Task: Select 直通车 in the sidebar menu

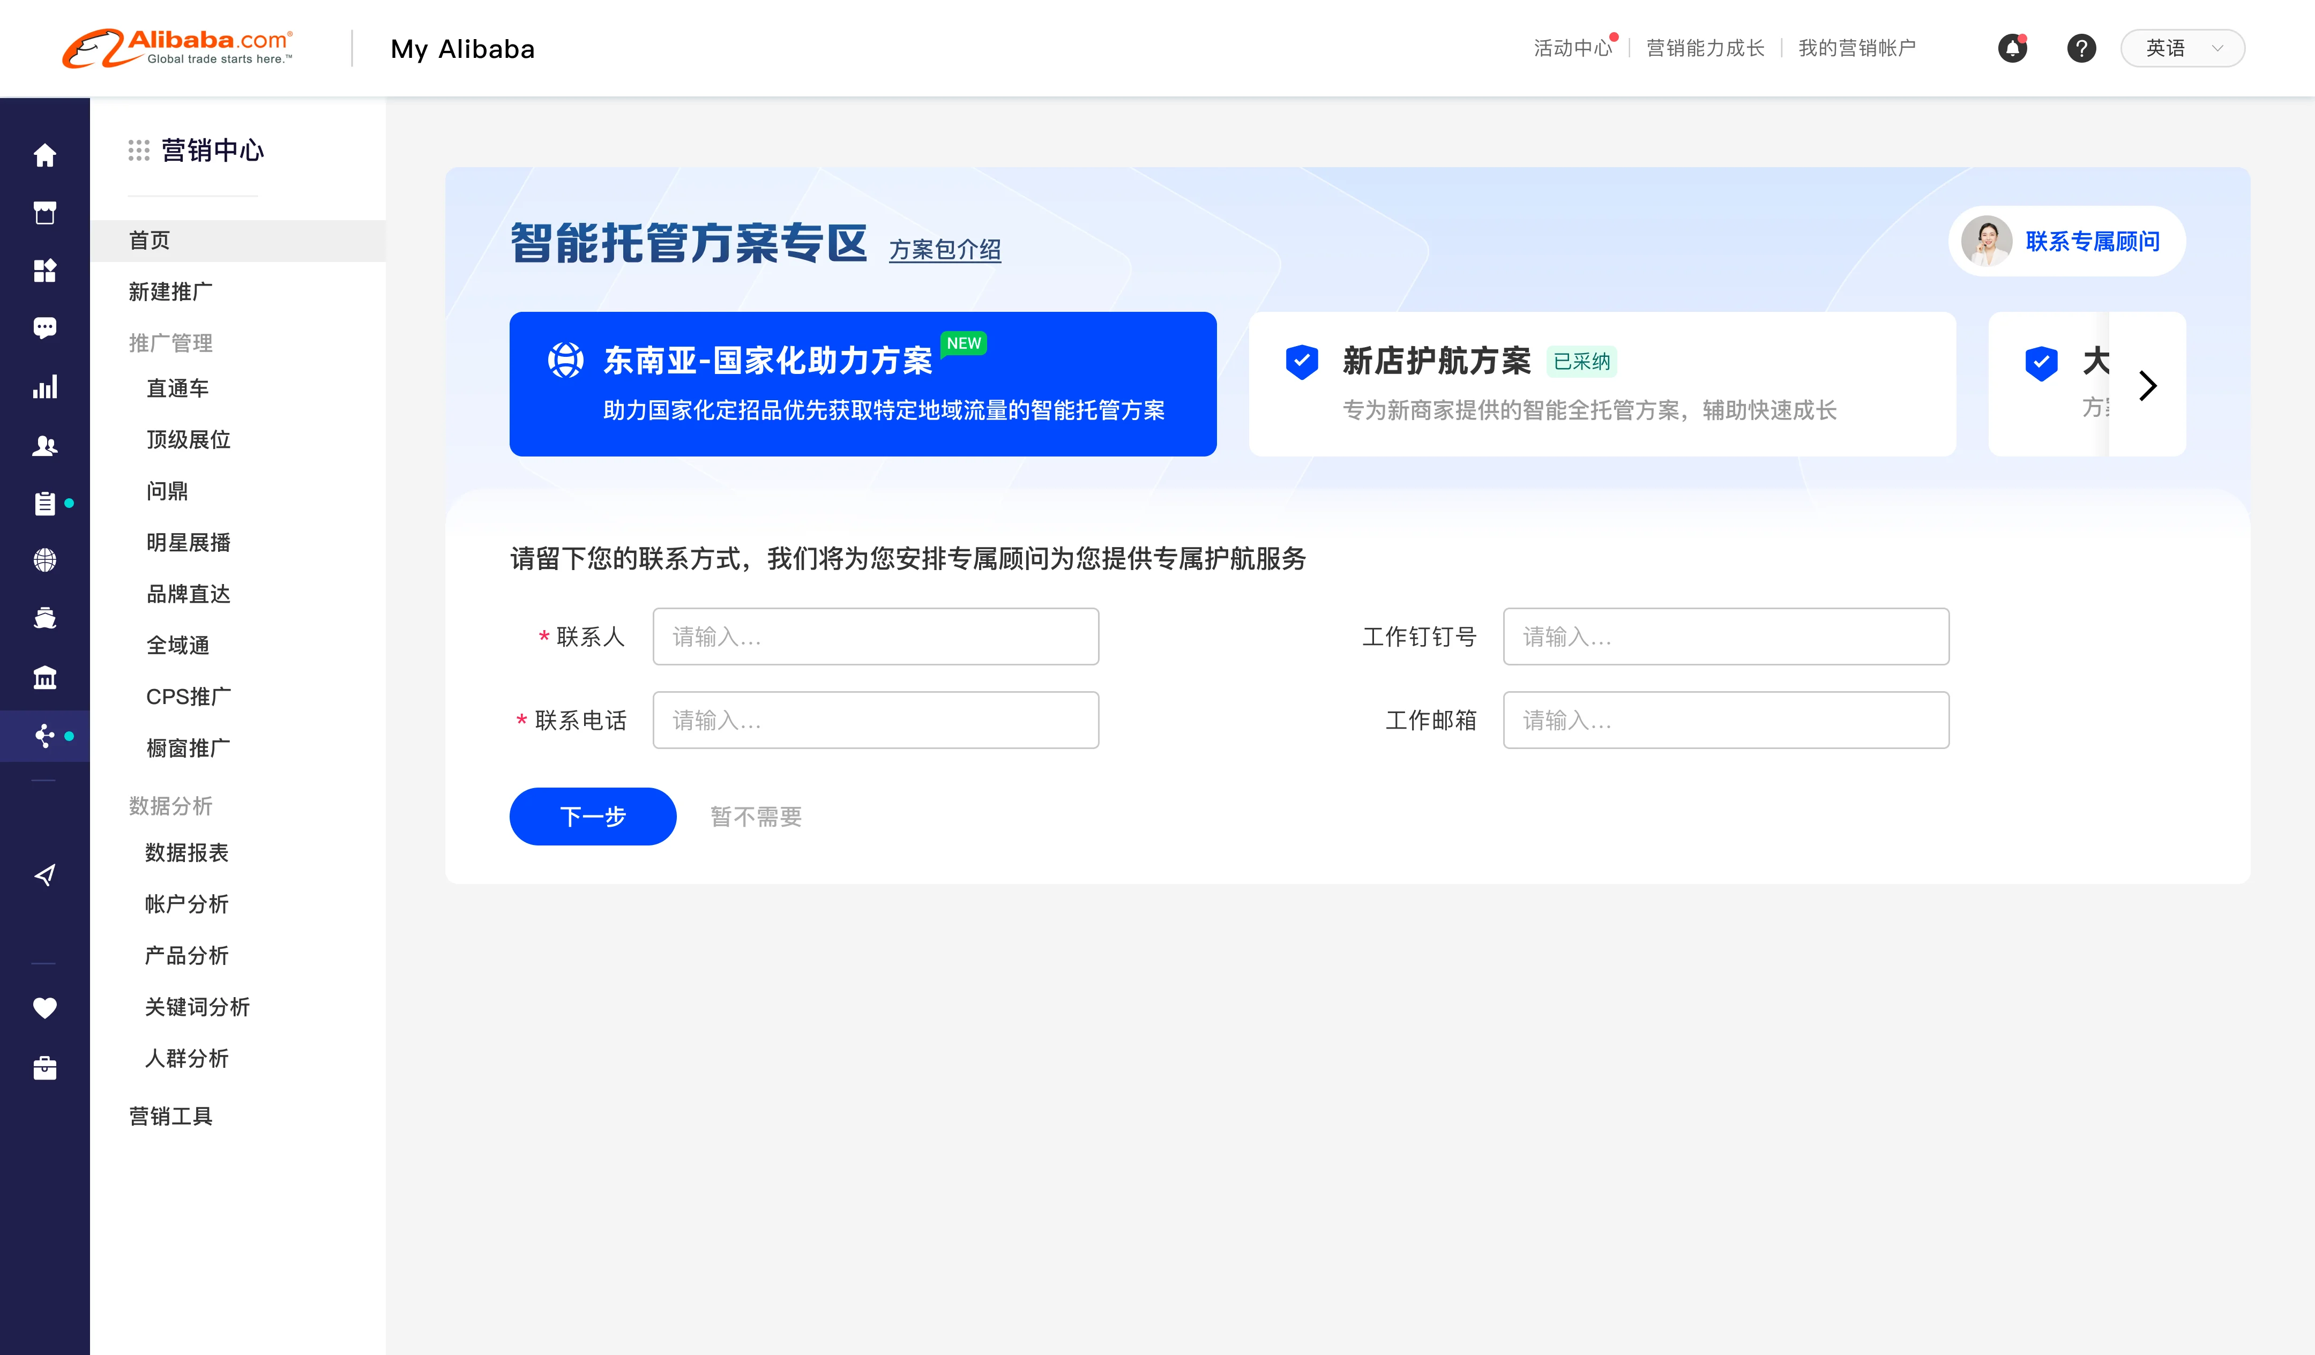Action: click(177, 388)
